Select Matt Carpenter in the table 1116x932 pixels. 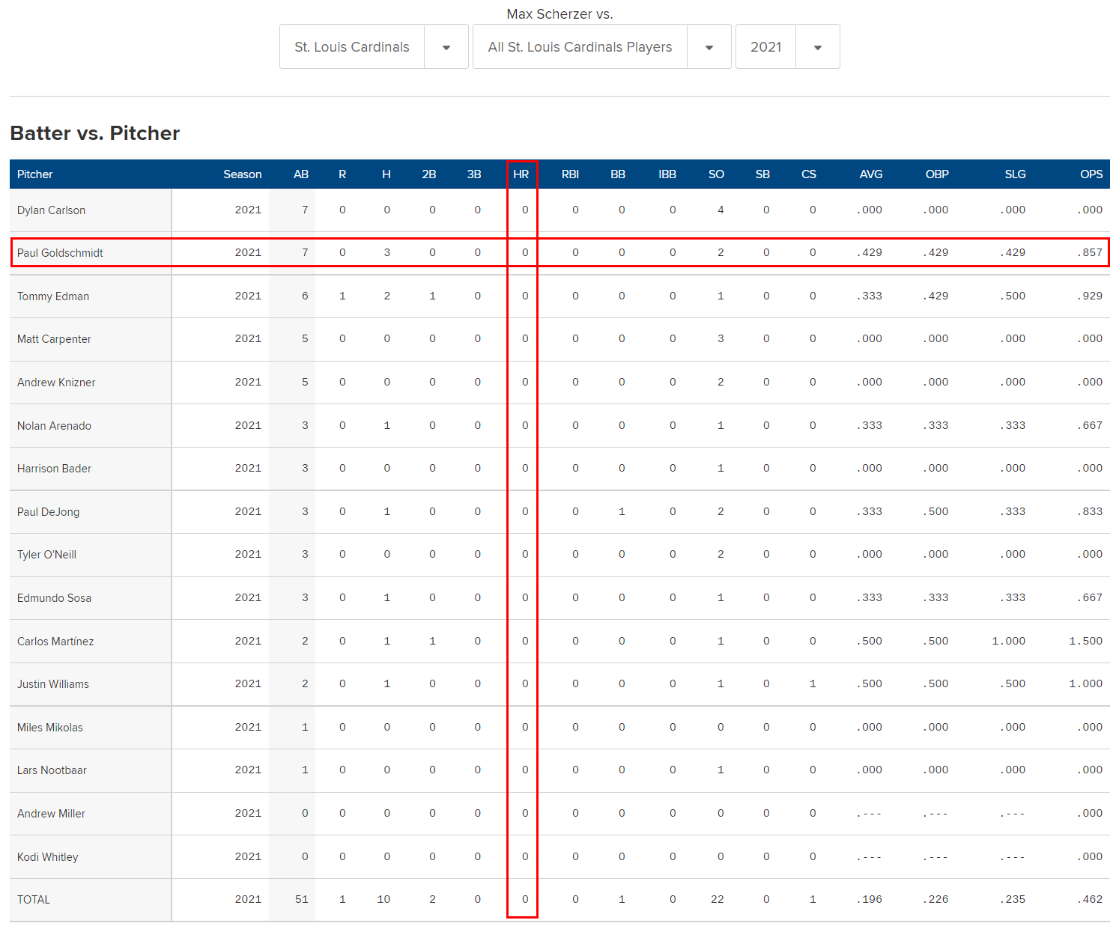[54, 339]
